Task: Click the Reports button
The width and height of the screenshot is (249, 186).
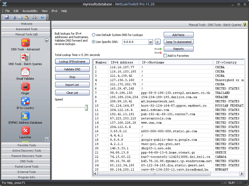Action: click(x=178, y=49)
